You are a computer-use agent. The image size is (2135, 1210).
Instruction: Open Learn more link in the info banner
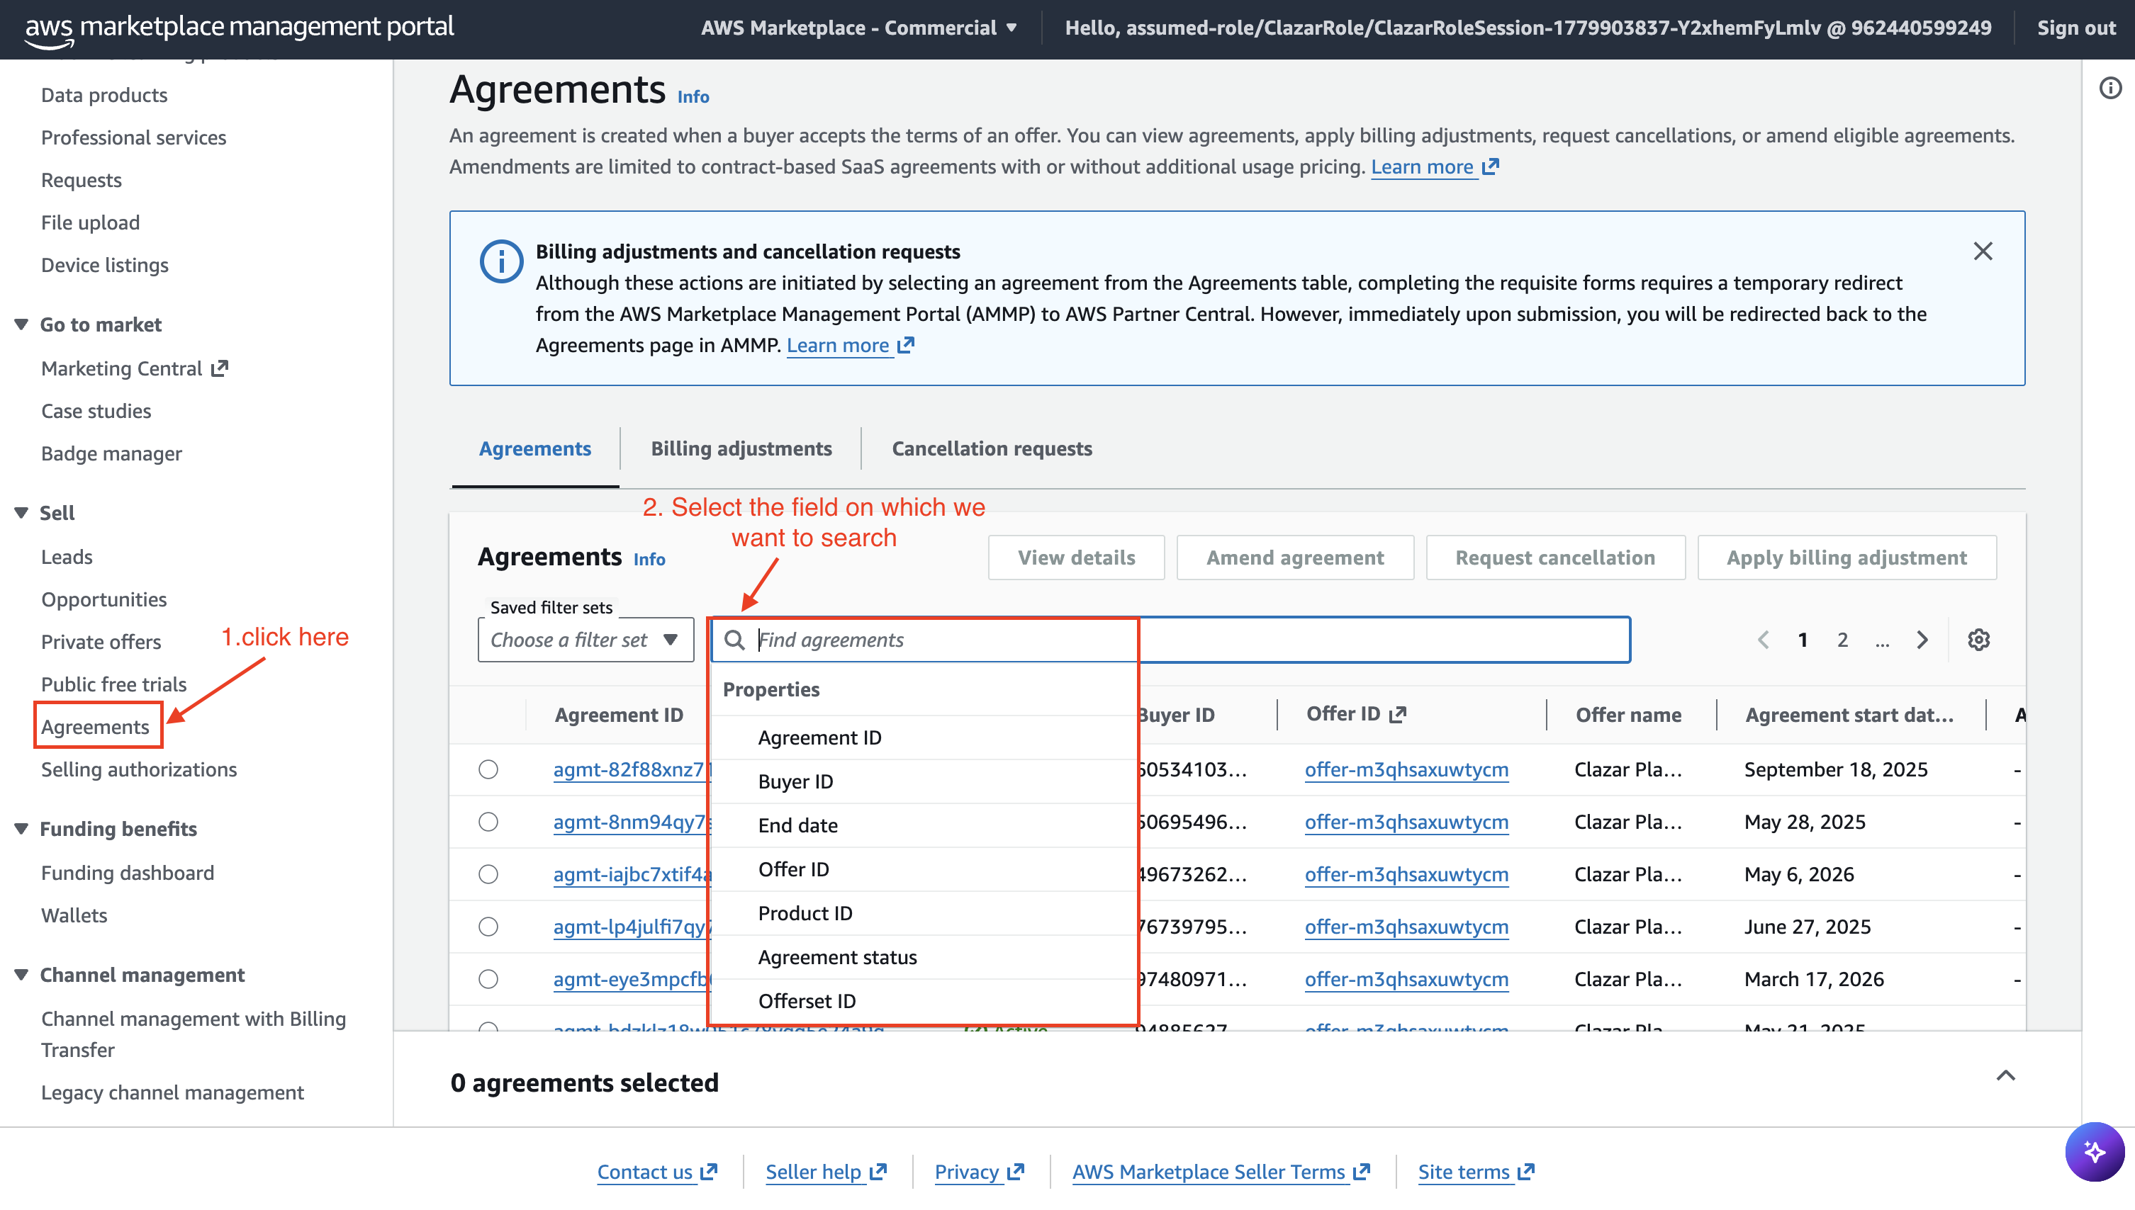[x=850, y=345]
